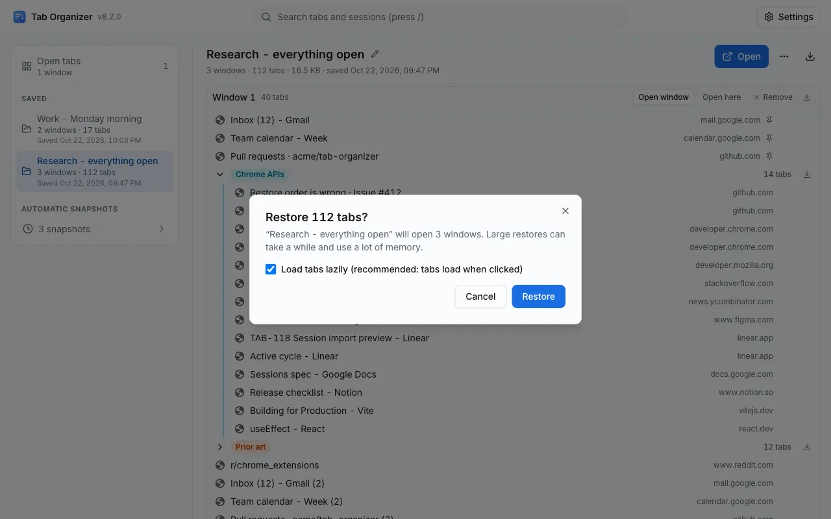Click the pin icon beside mail.google.com
Image resolution: width=831 pixels, height=519 pixels.
(769, 120)
